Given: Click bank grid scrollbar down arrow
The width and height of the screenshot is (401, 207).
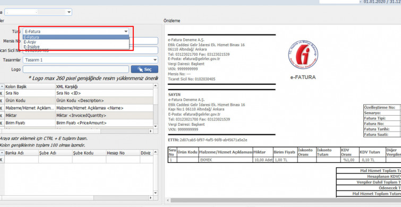Looking at the screenshot, I should pos(156,193).
